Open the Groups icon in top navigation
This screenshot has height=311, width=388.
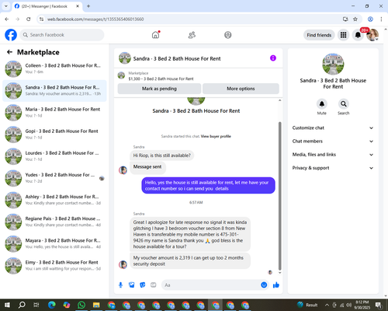(228, 35)
